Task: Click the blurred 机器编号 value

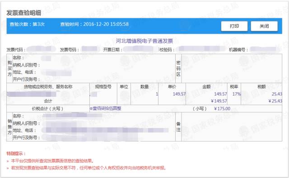Action: tap(264, 49)
